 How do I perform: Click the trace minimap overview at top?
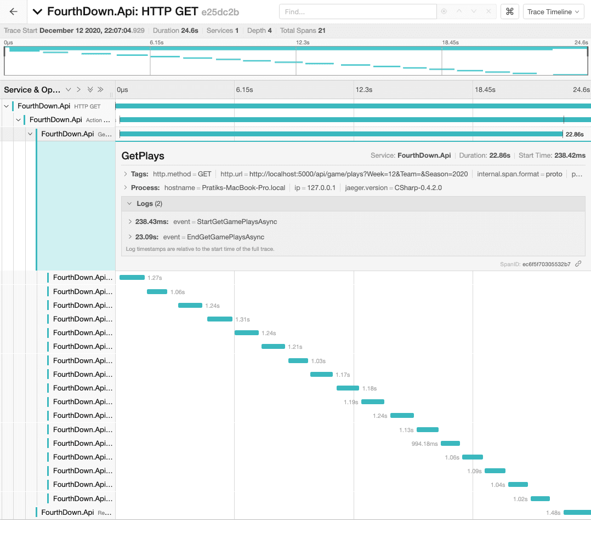tap(296, 61)
